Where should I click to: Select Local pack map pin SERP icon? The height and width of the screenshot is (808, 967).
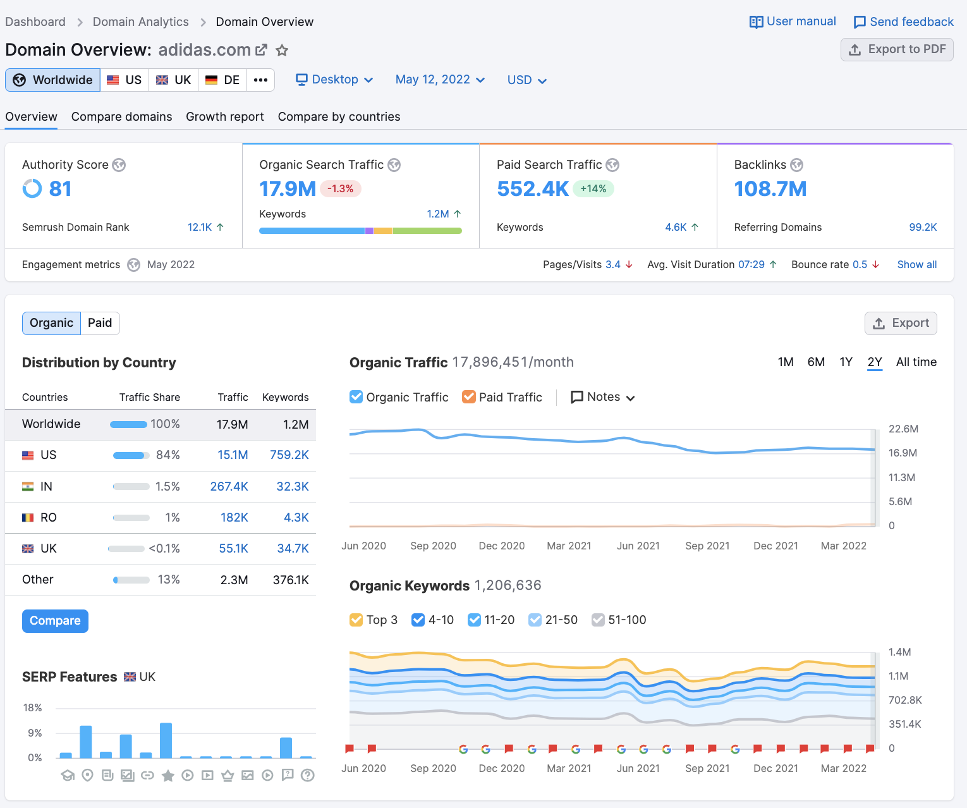click(88, 775)
